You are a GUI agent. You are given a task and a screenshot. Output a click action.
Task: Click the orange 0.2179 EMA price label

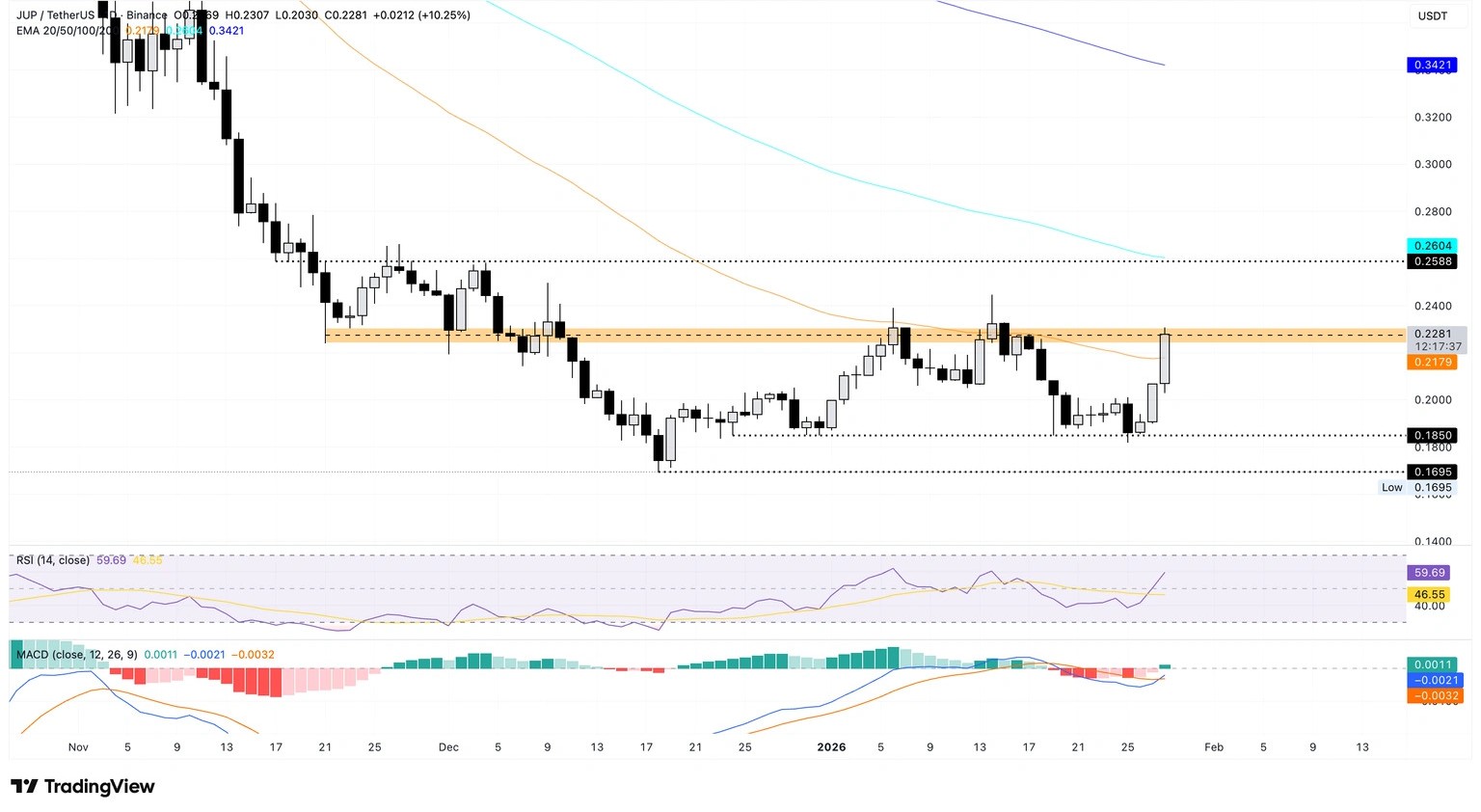1432,362
